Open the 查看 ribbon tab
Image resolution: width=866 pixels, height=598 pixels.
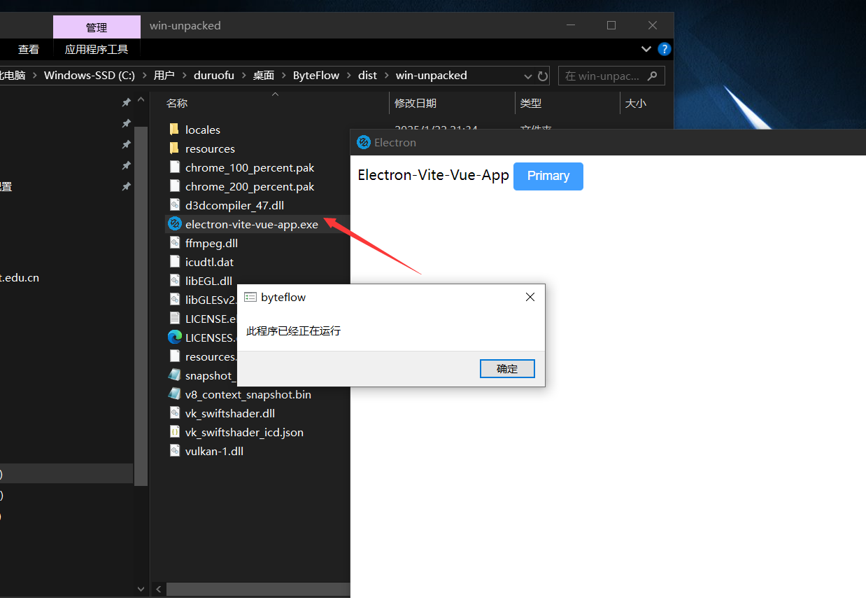pyautogui.click(x=29, y=49)
